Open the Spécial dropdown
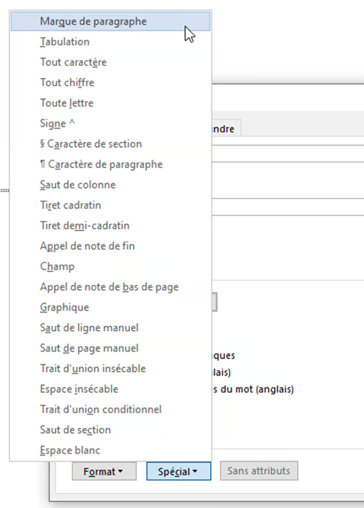Viewport: 364px width, 508px height. point(177,471)
